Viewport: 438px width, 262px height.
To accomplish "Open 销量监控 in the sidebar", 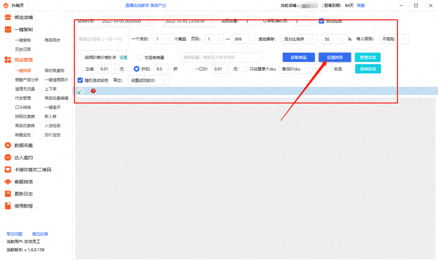I will [23, 135].
